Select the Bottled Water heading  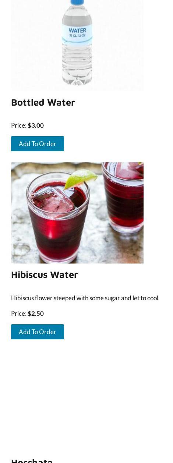tap(43, 102)
